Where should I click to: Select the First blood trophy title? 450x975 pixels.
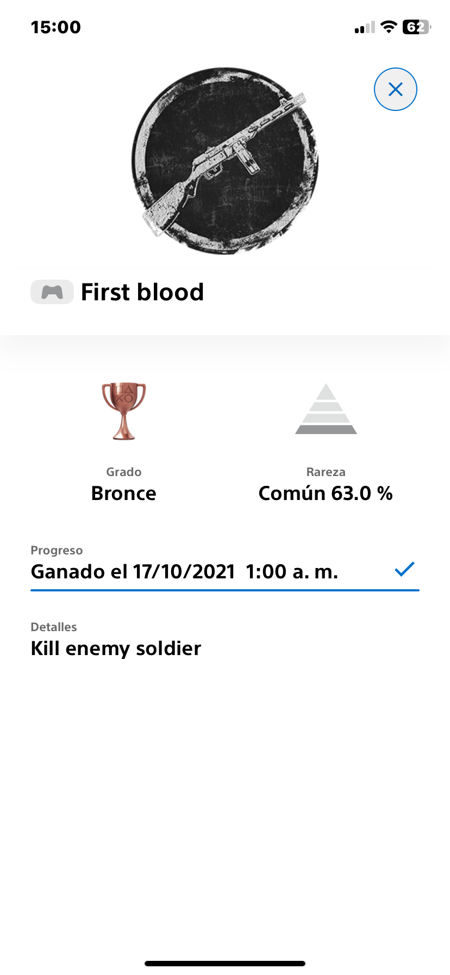(x=142, y=292)
